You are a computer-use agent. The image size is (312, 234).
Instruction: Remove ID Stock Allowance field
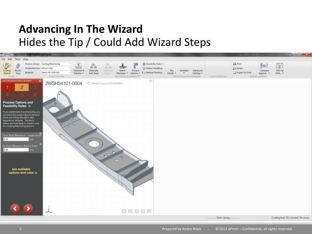click(x=41, y=144)
